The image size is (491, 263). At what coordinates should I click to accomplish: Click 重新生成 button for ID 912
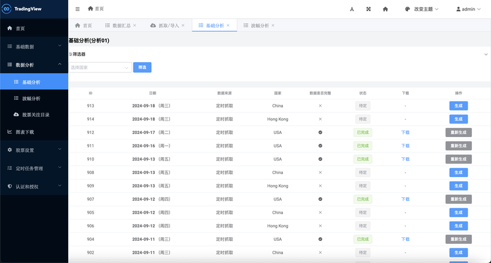(x=458, y=132)
